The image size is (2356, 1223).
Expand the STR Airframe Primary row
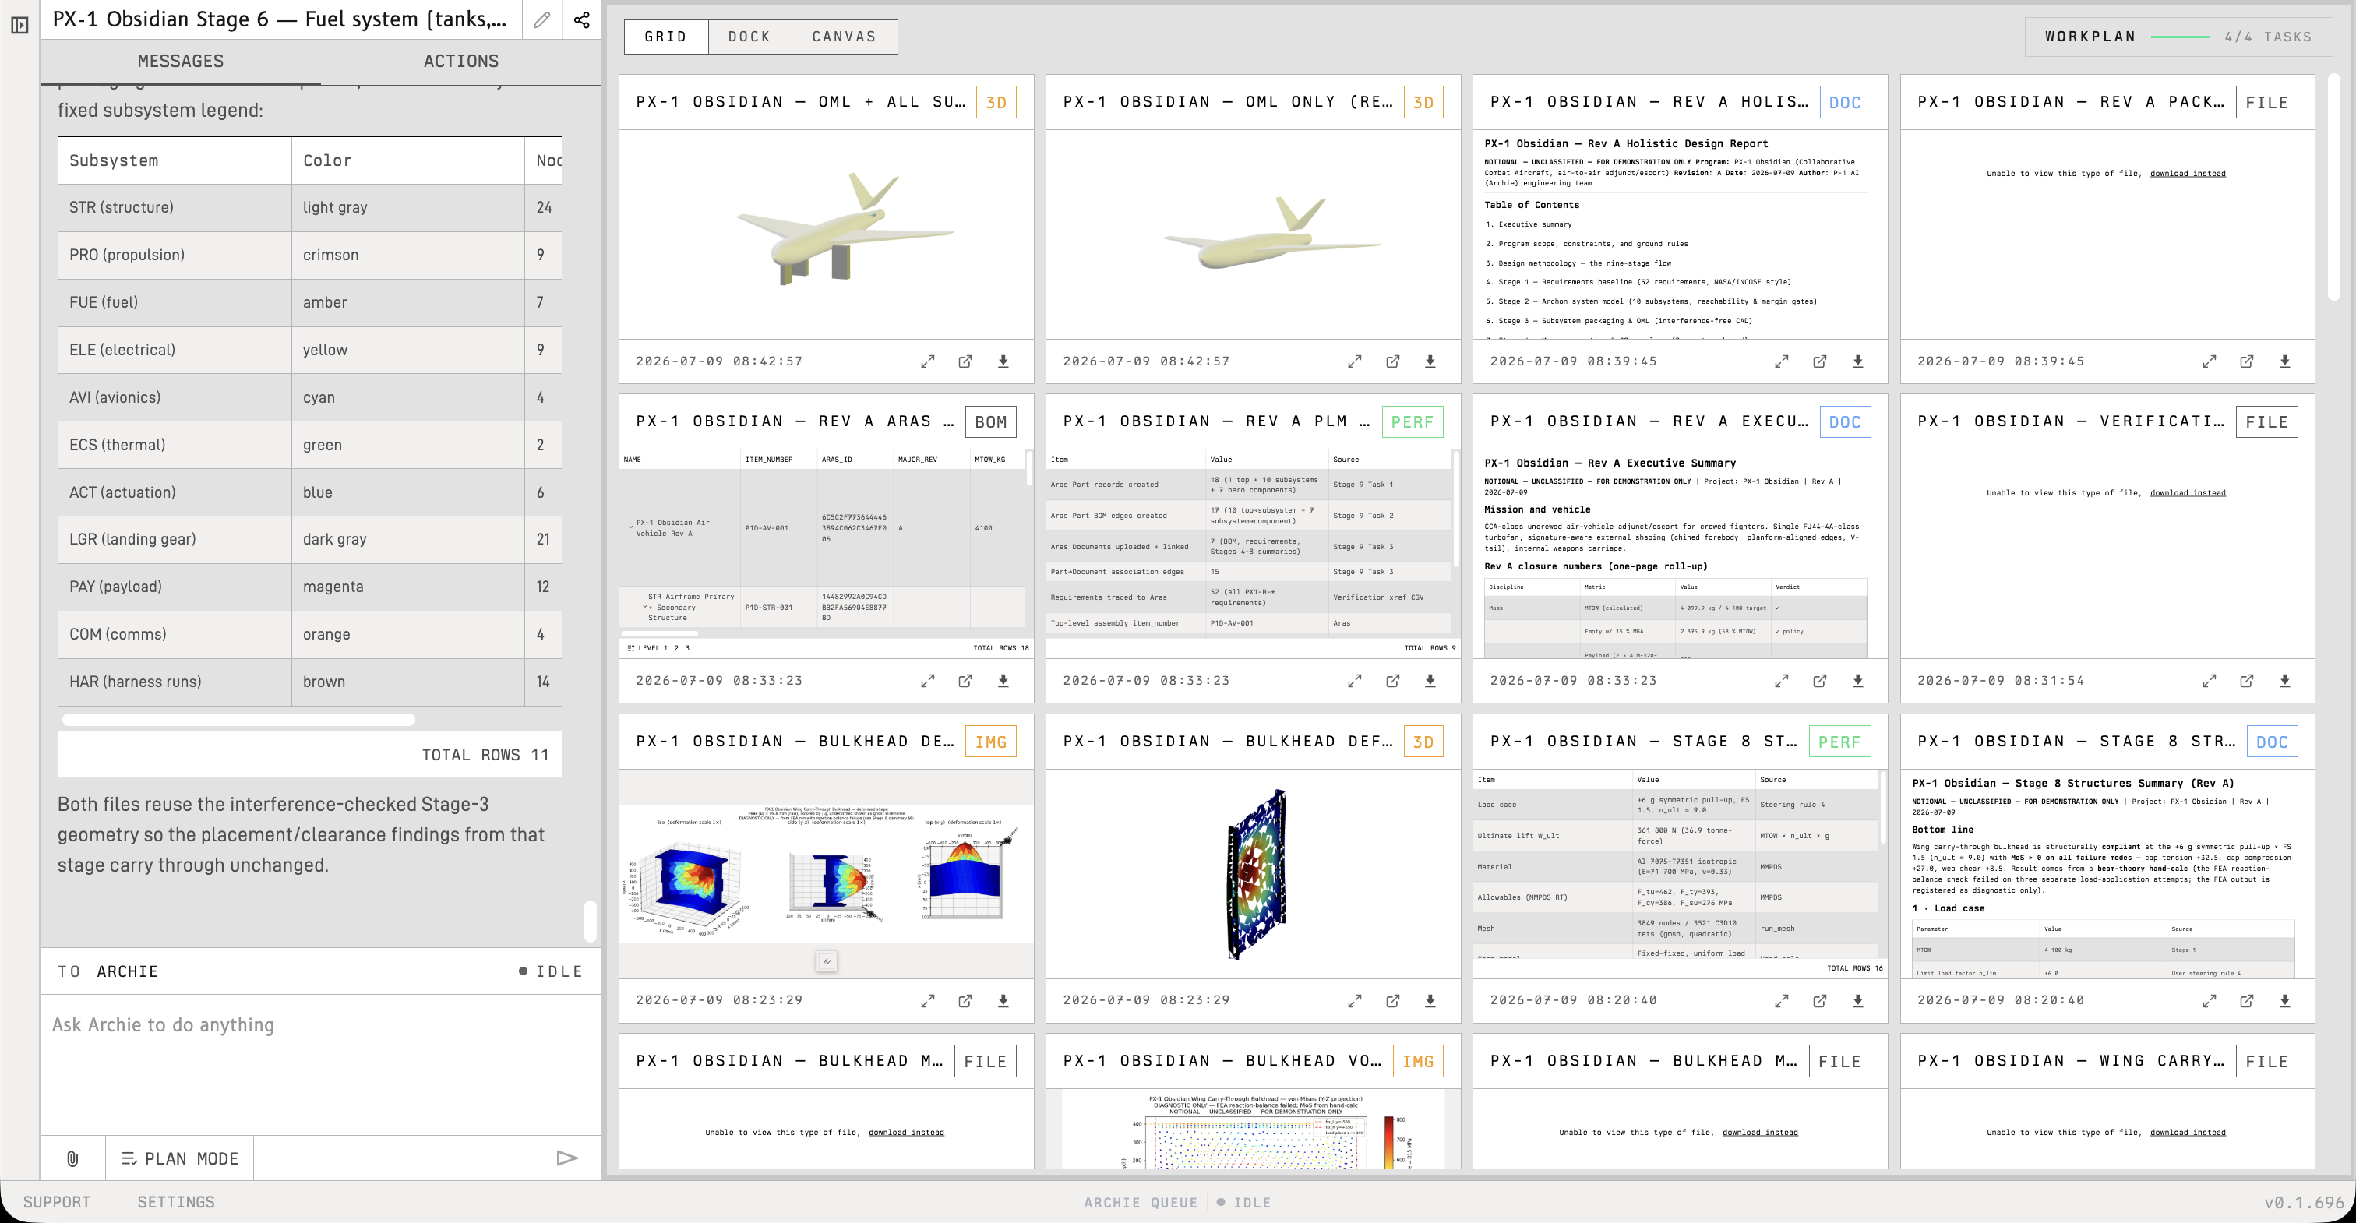click(x=645, y=607)
